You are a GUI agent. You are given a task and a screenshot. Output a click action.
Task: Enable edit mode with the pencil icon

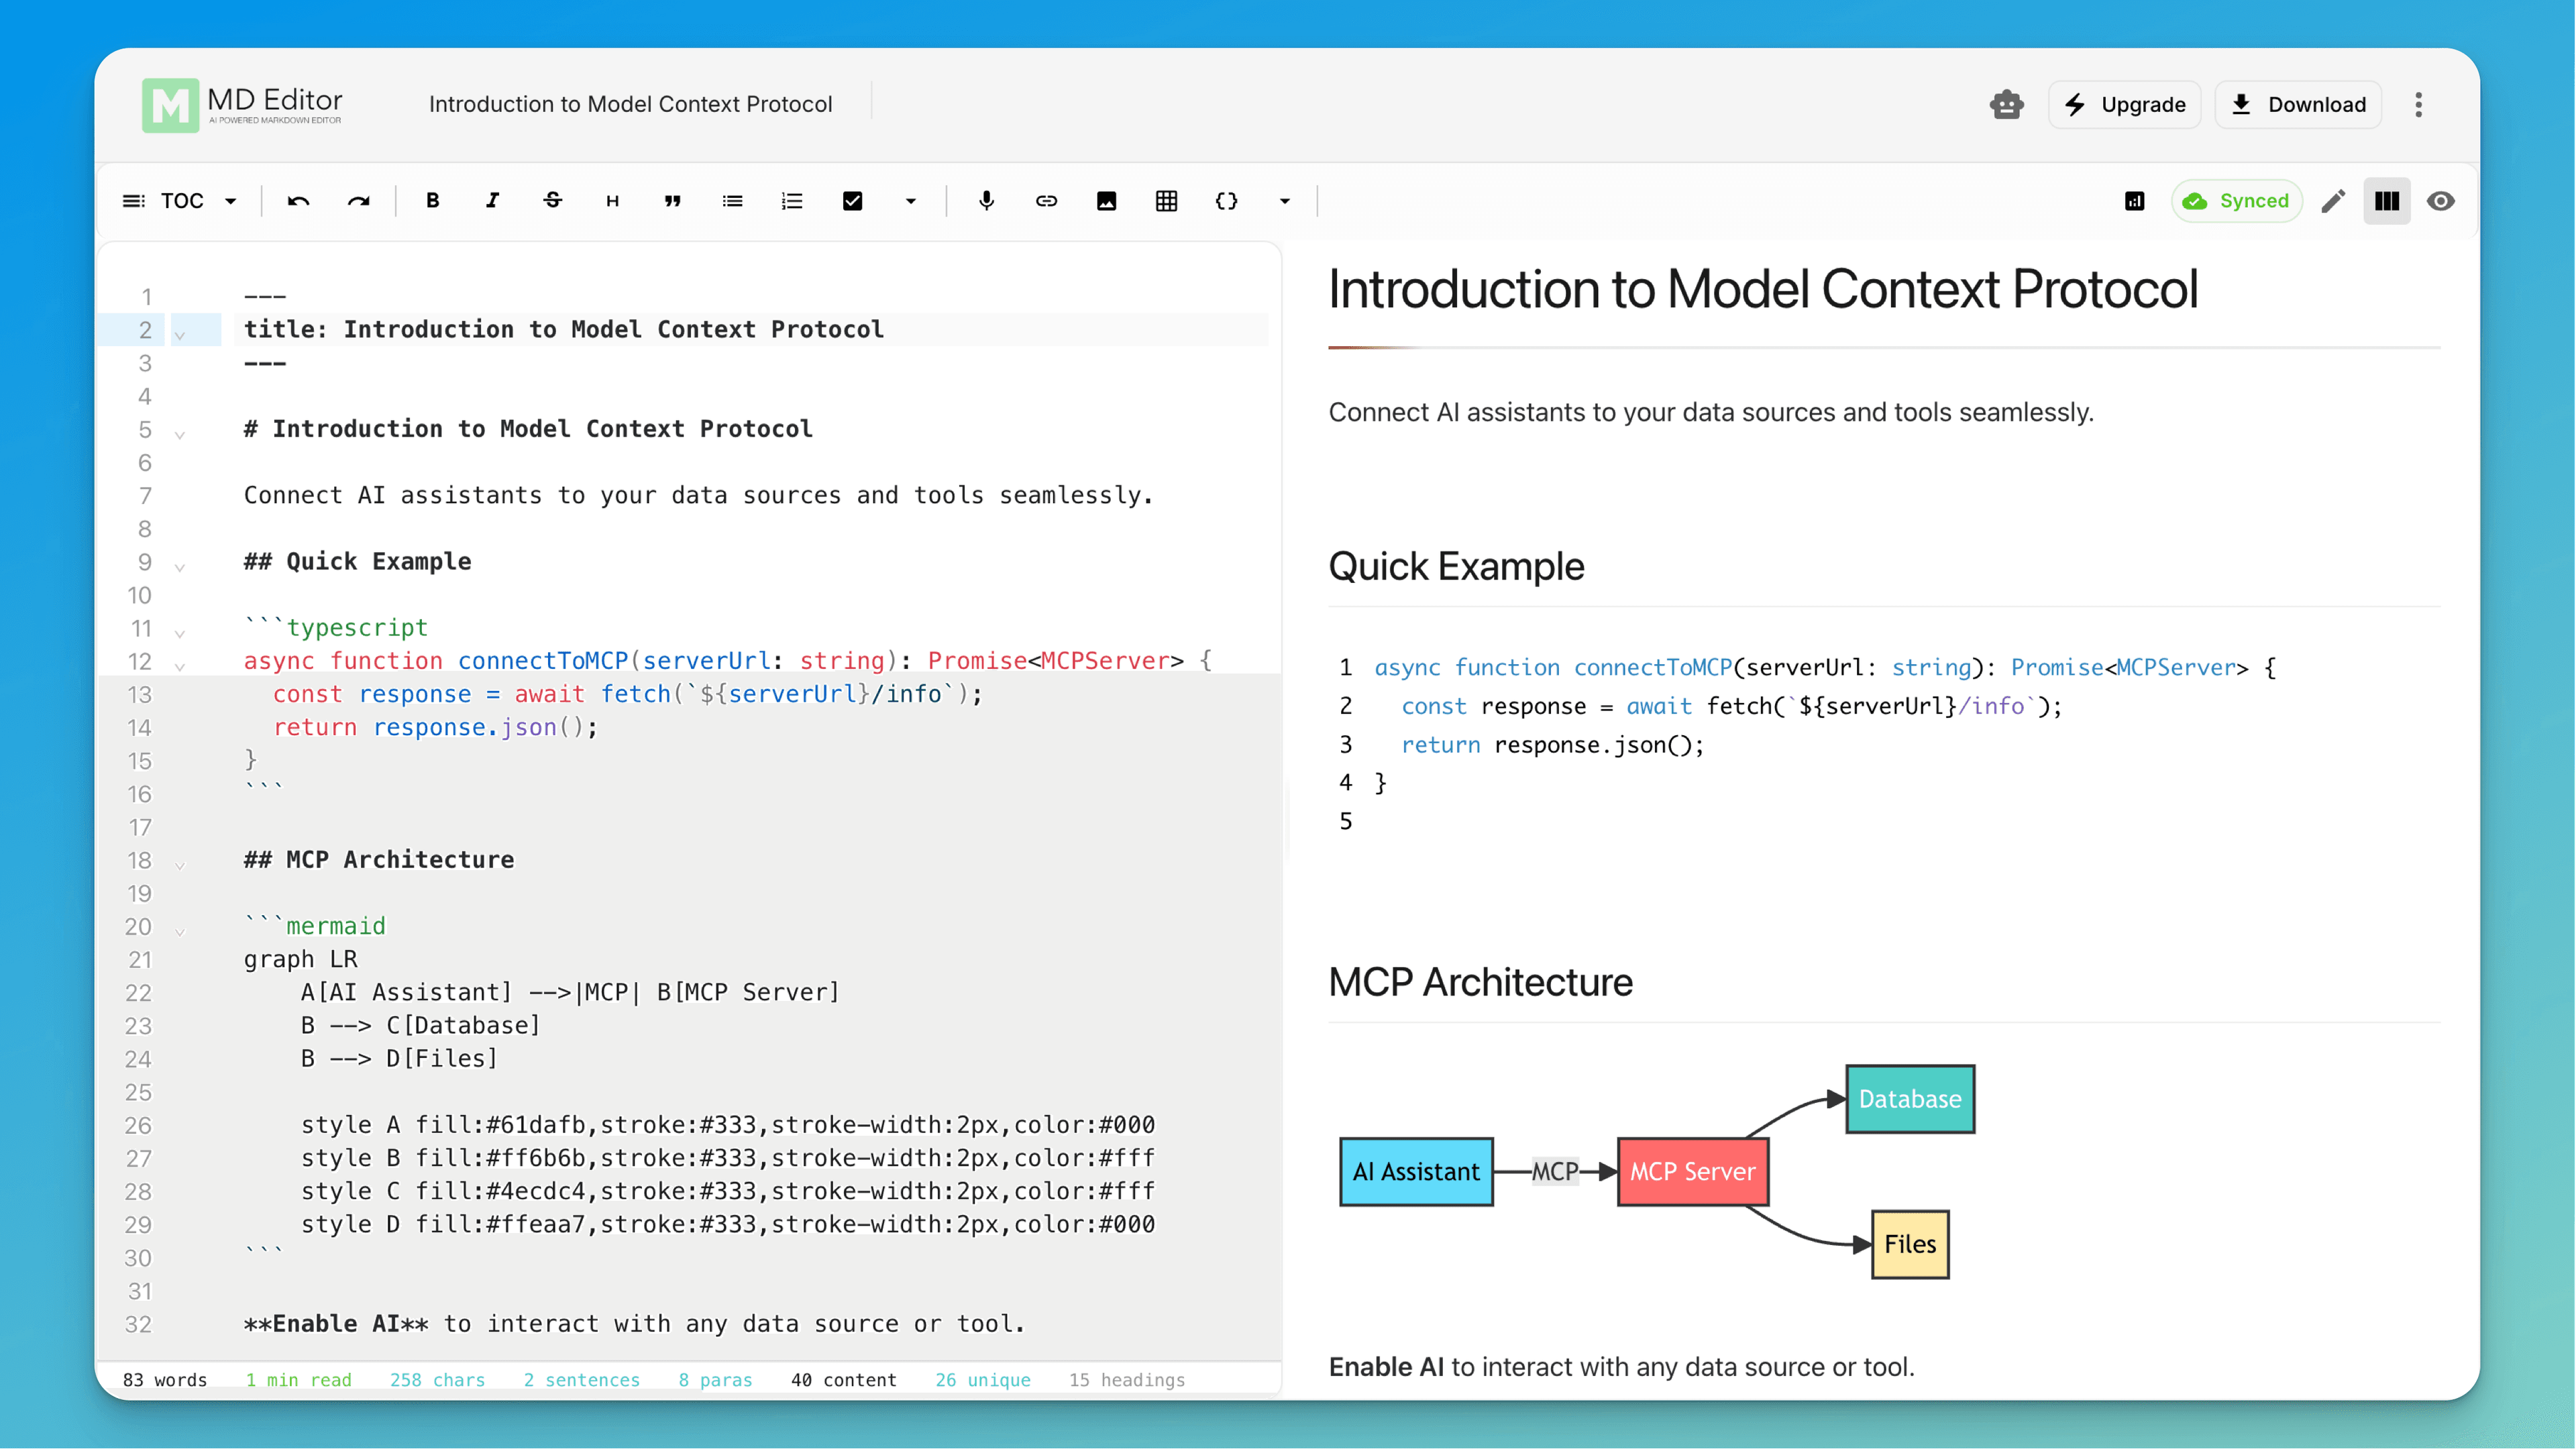click(x=2333, y=200)
